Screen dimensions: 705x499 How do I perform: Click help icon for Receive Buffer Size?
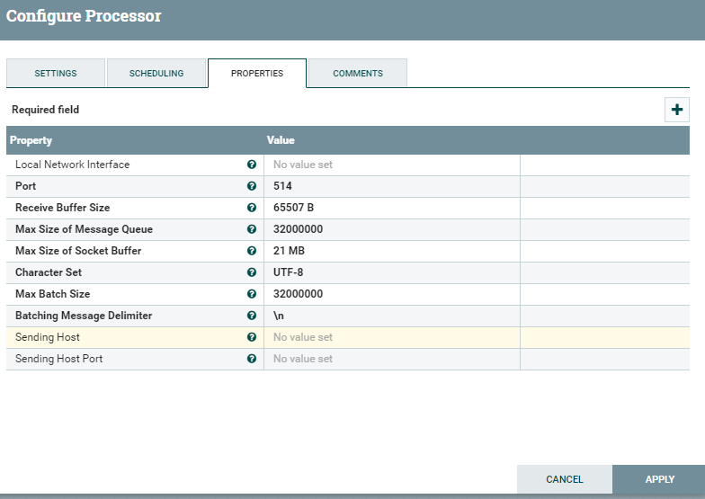click(252, 208)
